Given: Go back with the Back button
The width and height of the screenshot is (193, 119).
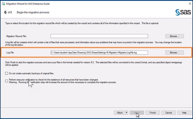Looking at the screenshot, I should (120, 113).
